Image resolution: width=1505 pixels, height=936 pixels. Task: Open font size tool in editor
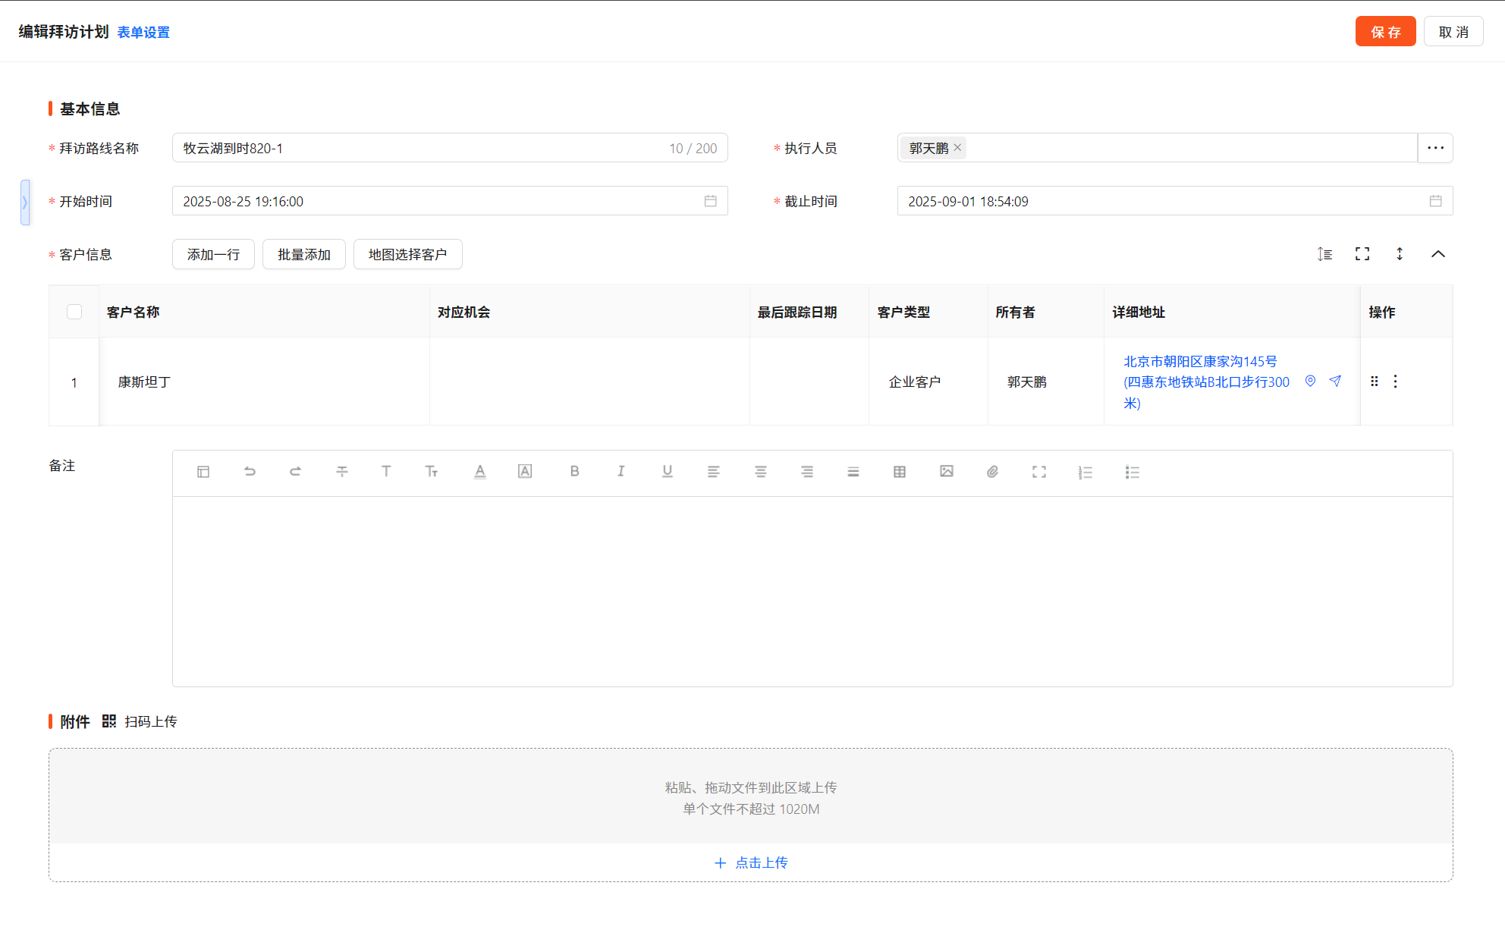pos(432,472)
